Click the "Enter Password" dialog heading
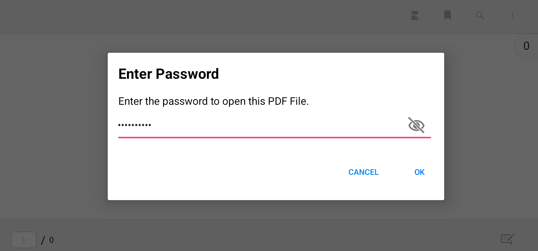This screenshot has width=538, height=251. (x=168, y=74)
